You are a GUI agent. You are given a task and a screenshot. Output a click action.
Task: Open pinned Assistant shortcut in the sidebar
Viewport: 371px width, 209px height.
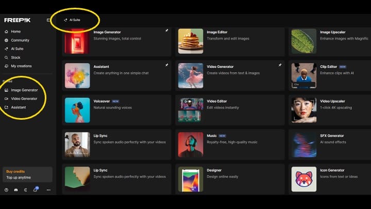click(18, 107)
